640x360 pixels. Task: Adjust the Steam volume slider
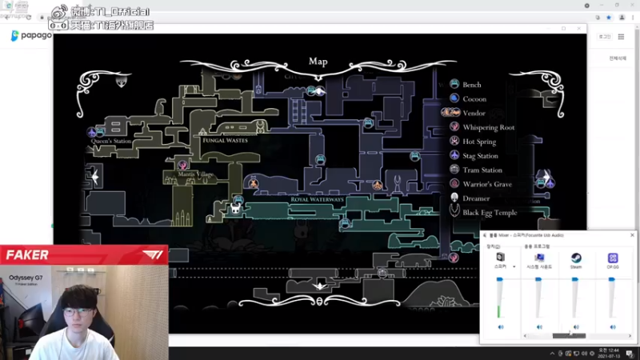click(575, 298)
